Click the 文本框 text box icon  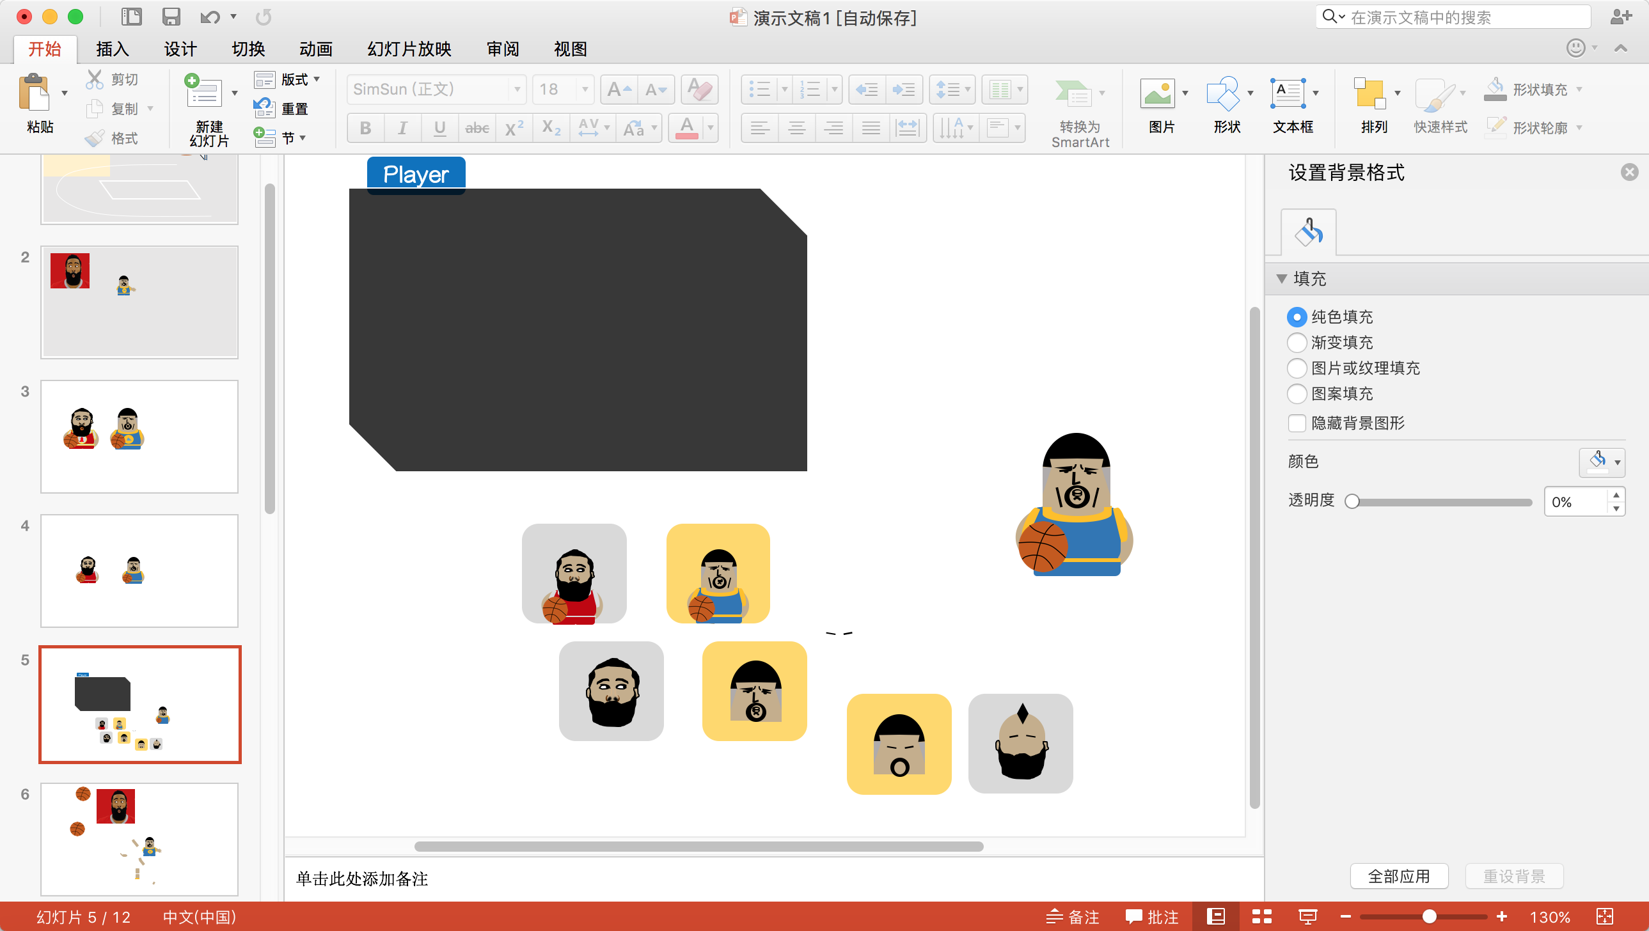point(1288,95)
